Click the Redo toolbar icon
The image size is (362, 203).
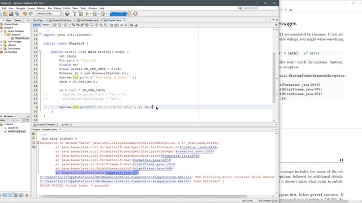[31, 14]
